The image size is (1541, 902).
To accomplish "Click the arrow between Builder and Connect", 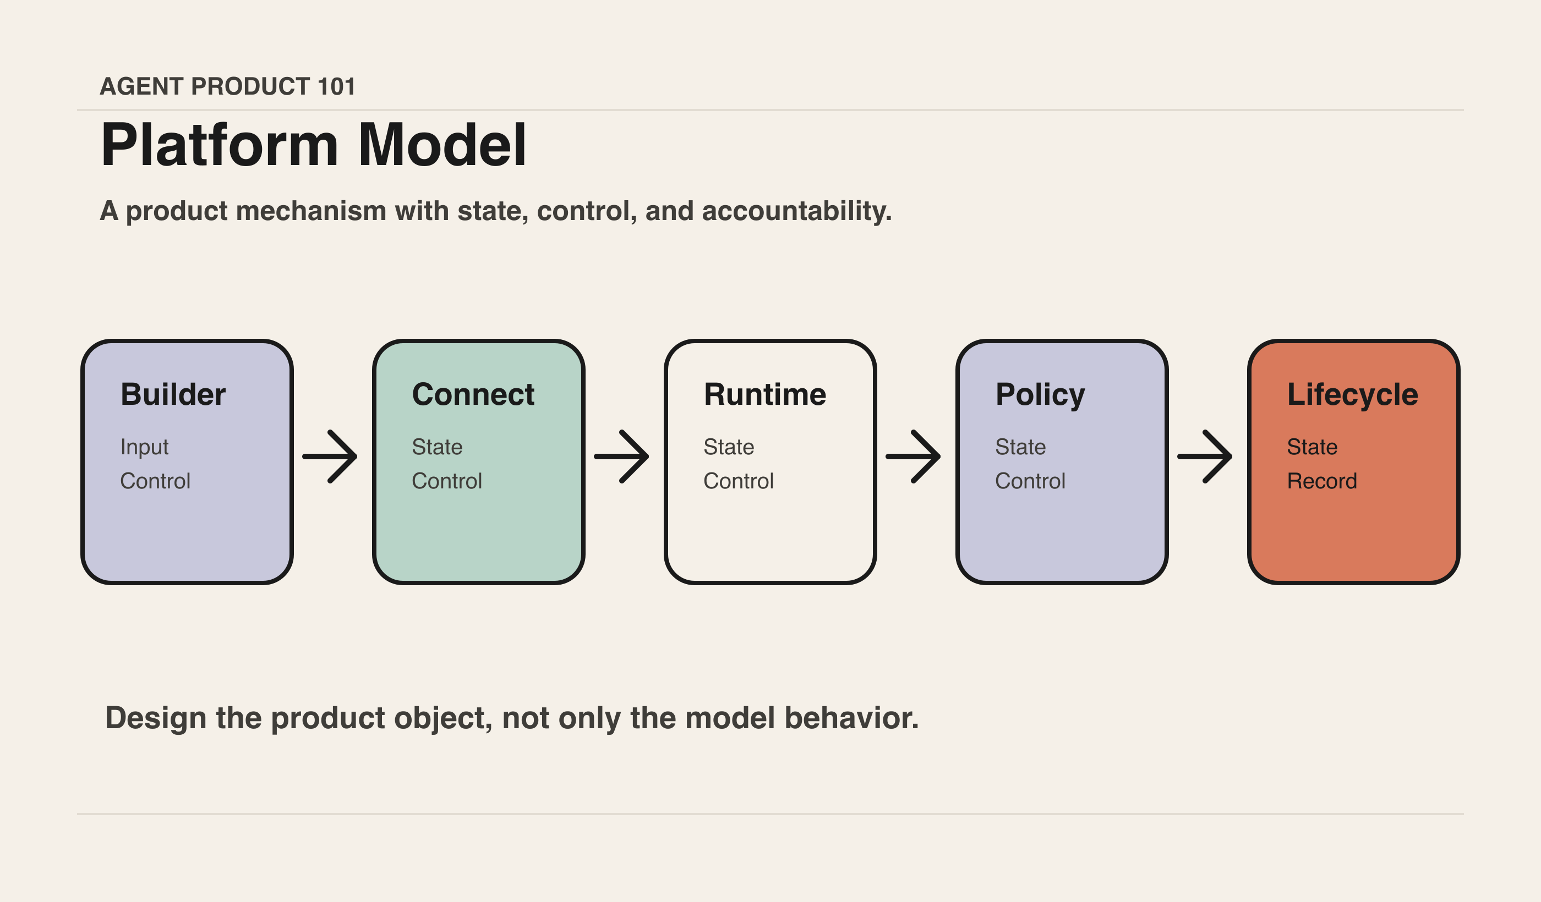I will (330, 457).
